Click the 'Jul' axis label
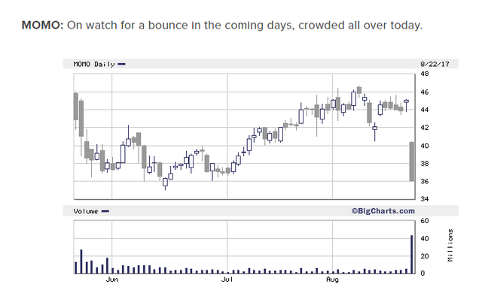 [x=227, y=279]
